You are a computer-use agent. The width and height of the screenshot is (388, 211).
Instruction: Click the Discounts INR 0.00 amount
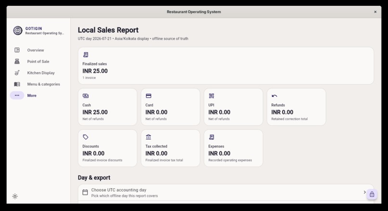(x=93, y=154)
